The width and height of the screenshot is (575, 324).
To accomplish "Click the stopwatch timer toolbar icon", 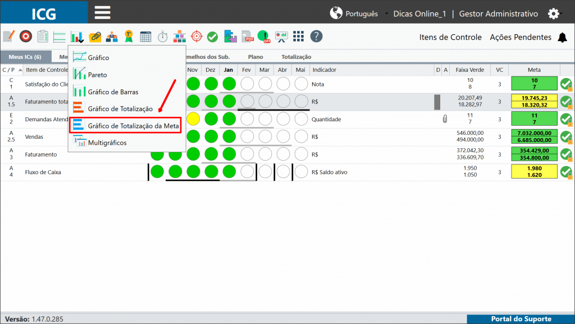I will click(162, 36).
